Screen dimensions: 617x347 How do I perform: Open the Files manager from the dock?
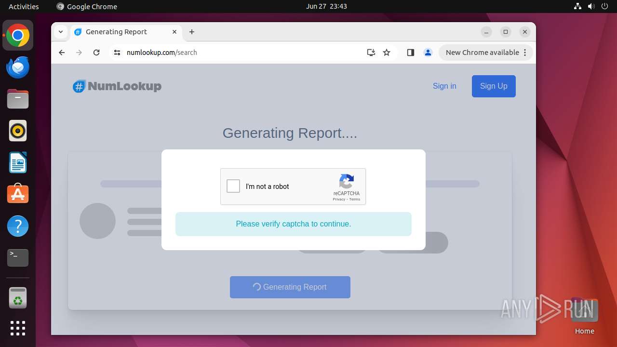pyautogui.click(x=18, y=99)
